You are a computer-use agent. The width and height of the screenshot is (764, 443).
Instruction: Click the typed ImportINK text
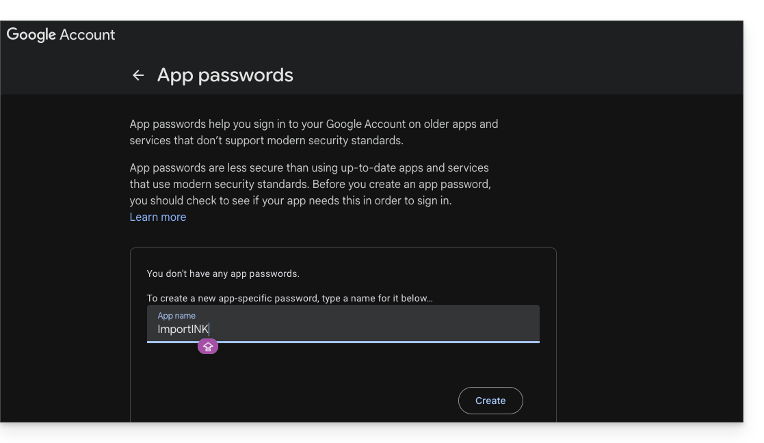[183, 330]
